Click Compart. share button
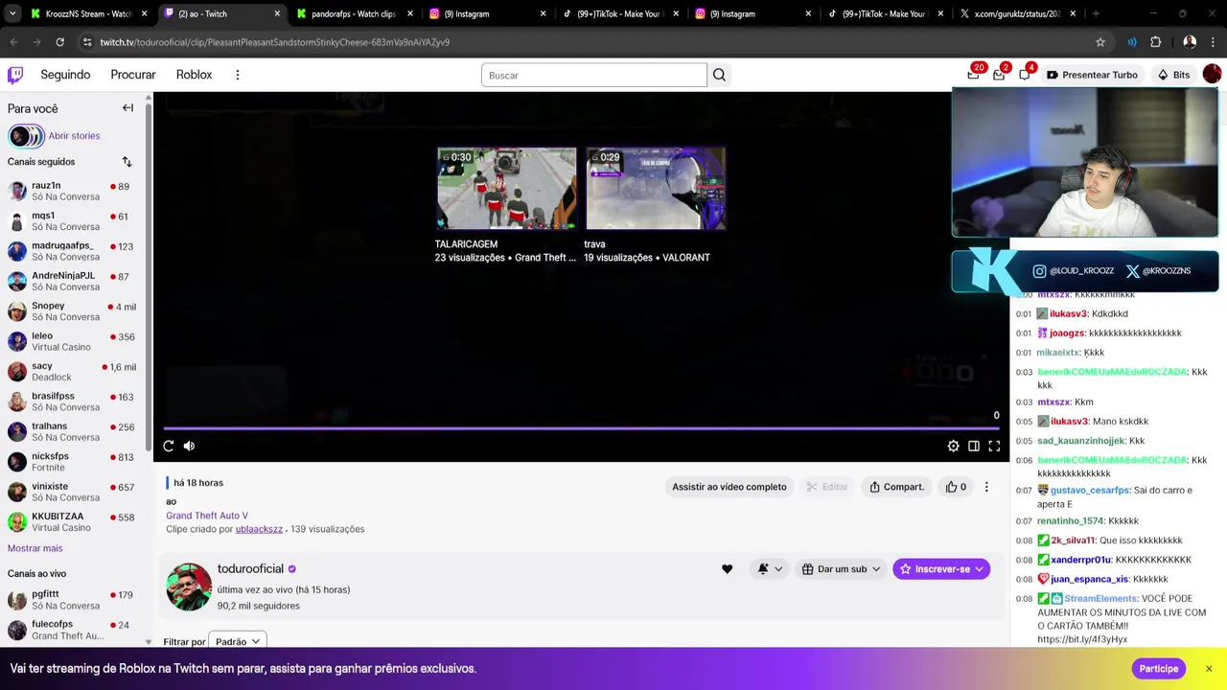1227x690 pixels. (x=896, y=487)
